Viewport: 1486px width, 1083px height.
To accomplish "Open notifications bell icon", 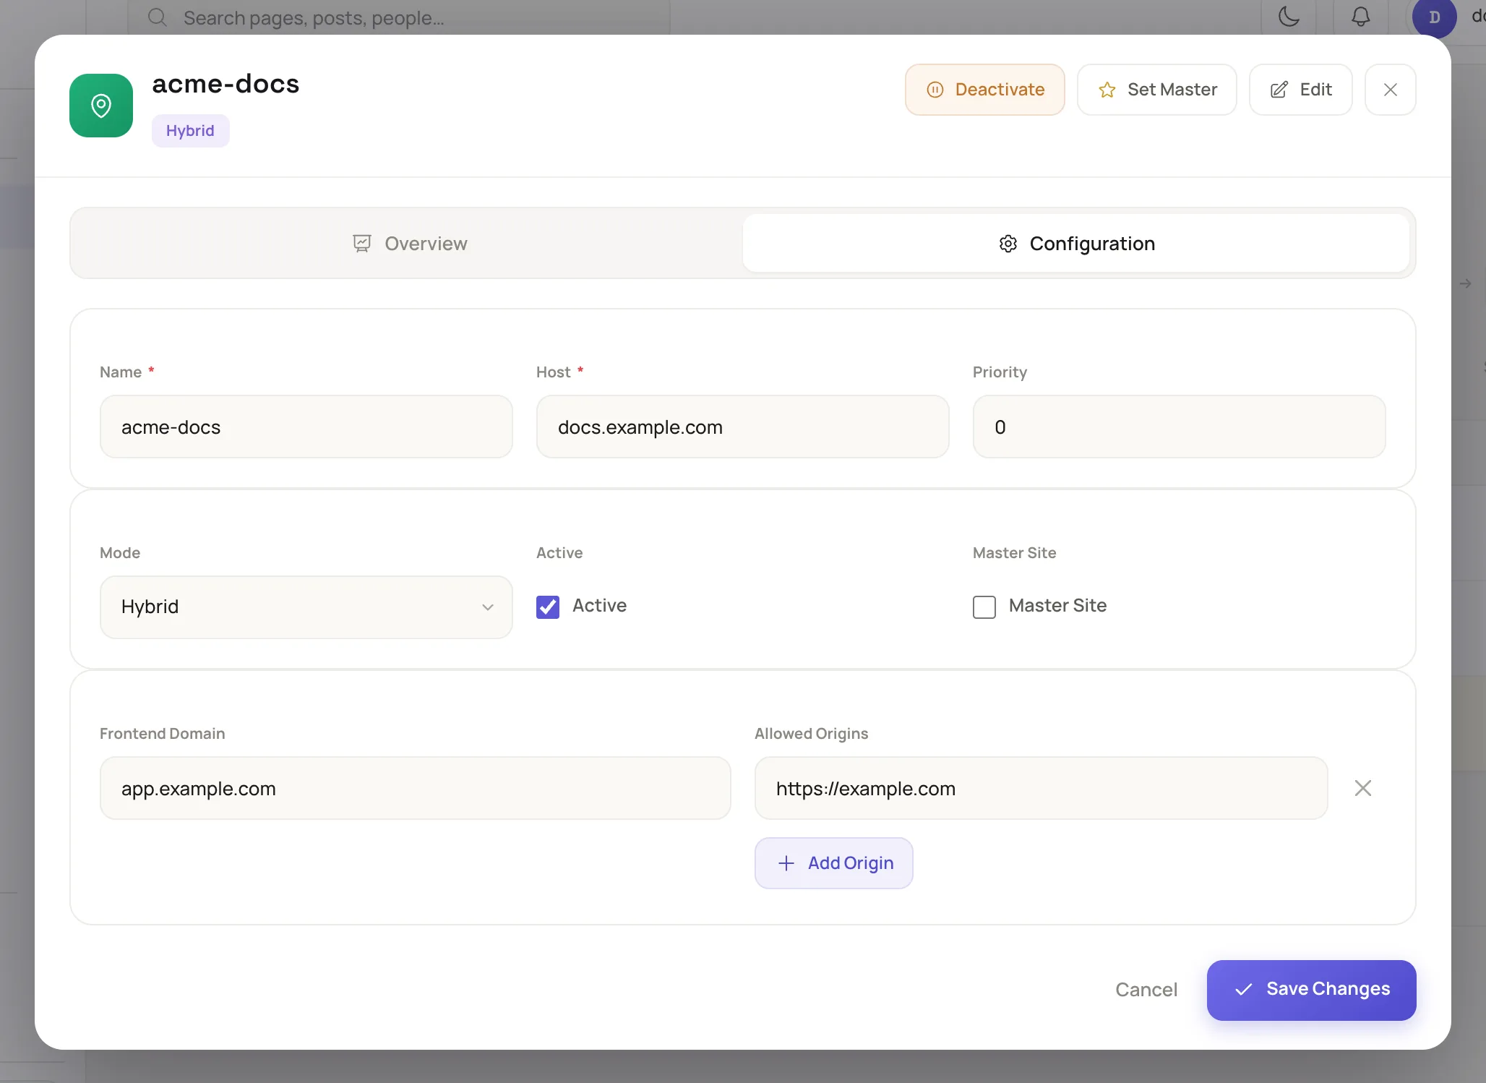I will click(1361, 16).
